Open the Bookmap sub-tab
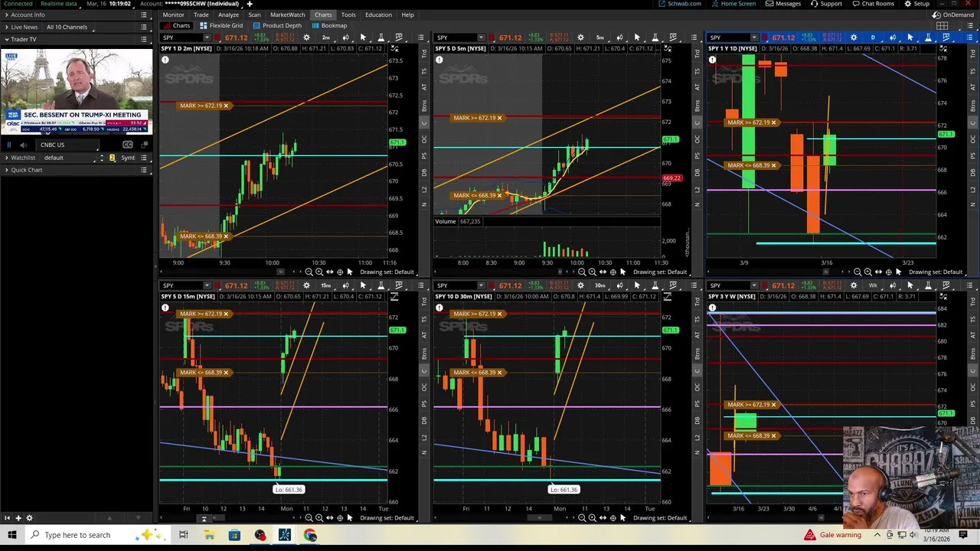Image resolution: width=980 pixels, height=551 pixels. click(329, 25)
